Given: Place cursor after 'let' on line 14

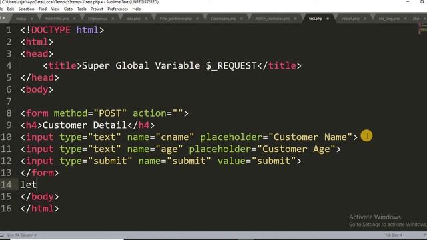Looking at the screenshot, I should coord(37,185).
